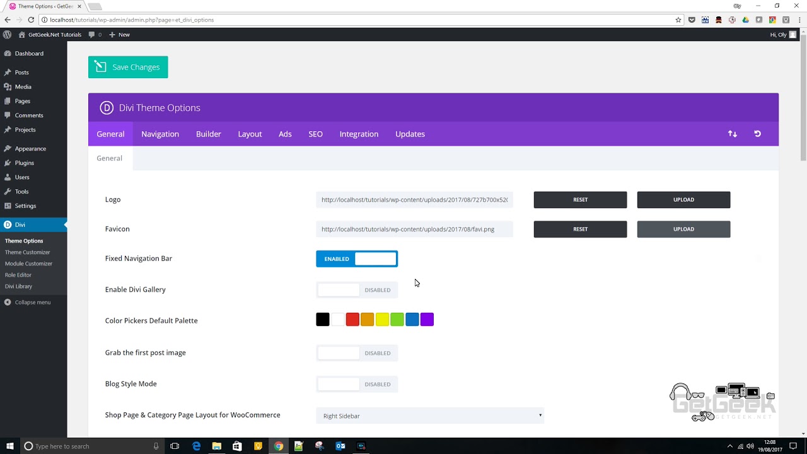Upload a new Logo image
This screenshot has width=807, height=454.
(683, 199)
